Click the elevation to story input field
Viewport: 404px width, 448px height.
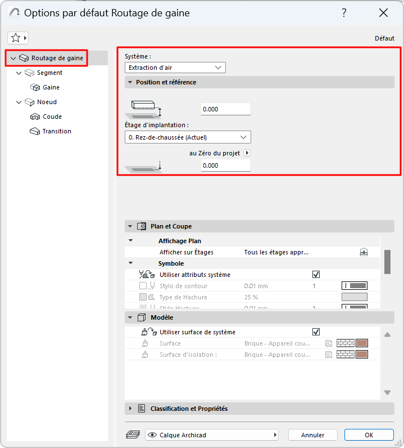pos(226,109)
